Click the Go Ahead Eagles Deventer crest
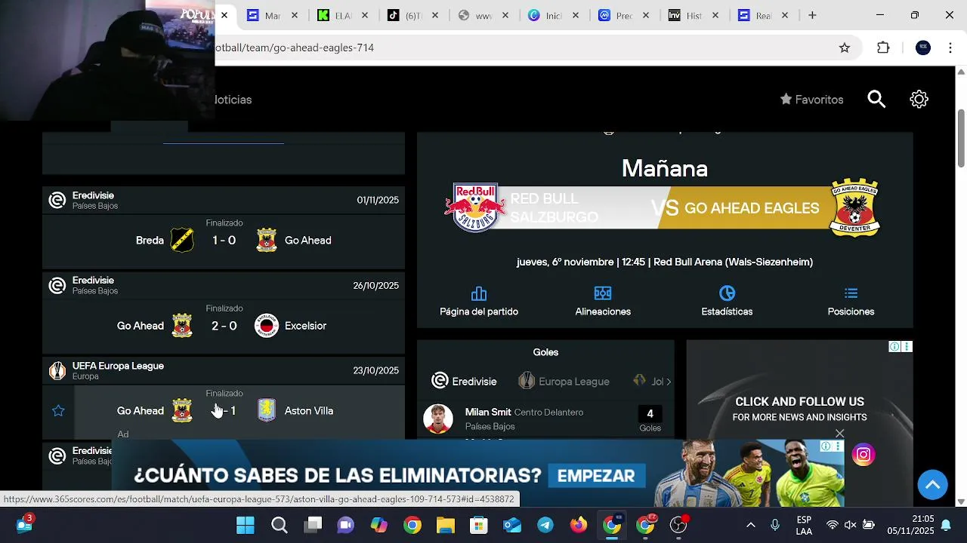This screenshot has height=543, width=967. [854, 208]
